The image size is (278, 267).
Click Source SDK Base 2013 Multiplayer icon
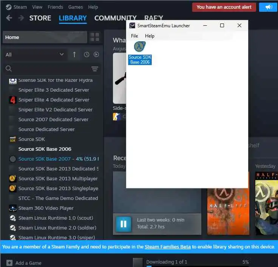click(x=13, y=178)
